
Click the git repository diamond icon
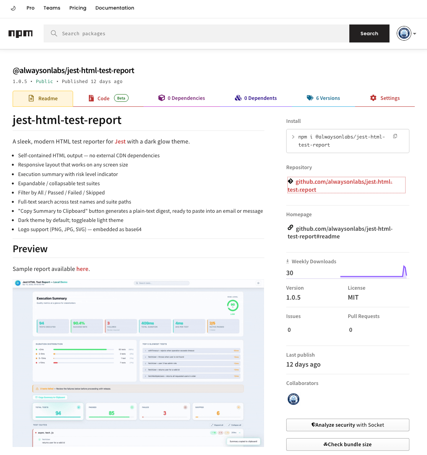point(290,181)
